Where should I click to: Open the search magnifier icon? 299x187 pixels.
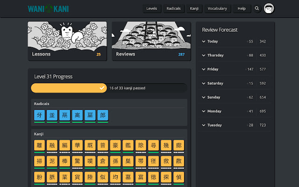[257, 8]
